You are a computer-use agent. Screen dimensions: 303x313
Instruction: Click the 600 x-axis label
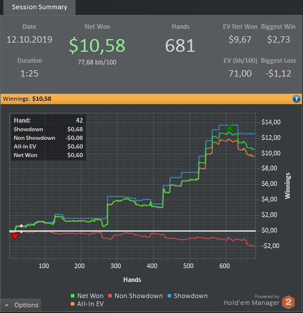point(225,266)
